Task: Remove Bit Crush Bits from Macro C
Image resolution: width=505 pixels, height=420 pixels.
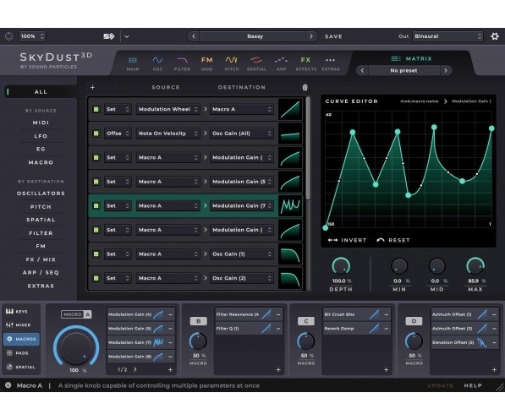Action: coord(386,314)
